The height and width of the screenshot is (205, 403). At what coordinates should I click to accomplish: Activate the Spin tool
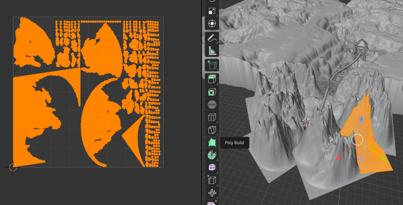pos(212,155)
